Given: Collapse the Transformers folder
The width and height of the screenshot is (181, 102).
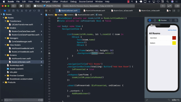Looking at the screenshot, I should (5, 21).
